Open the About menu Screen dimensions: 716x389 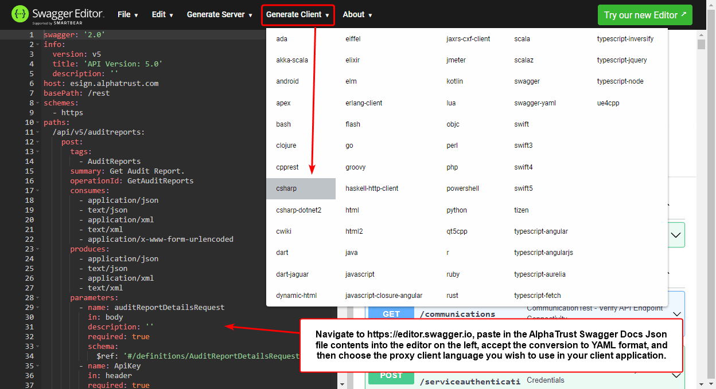[357, 14]
